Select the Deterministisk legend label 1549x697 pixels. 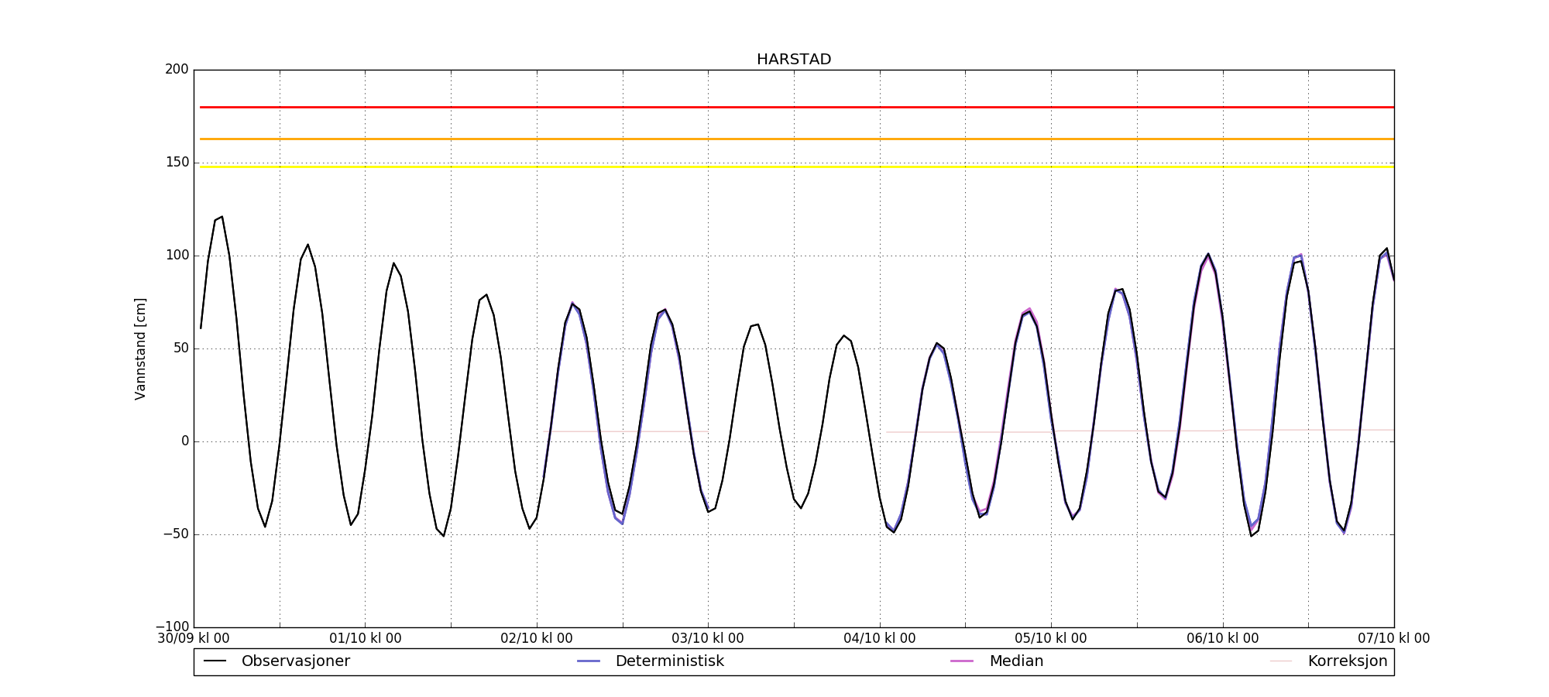point(669,661)
